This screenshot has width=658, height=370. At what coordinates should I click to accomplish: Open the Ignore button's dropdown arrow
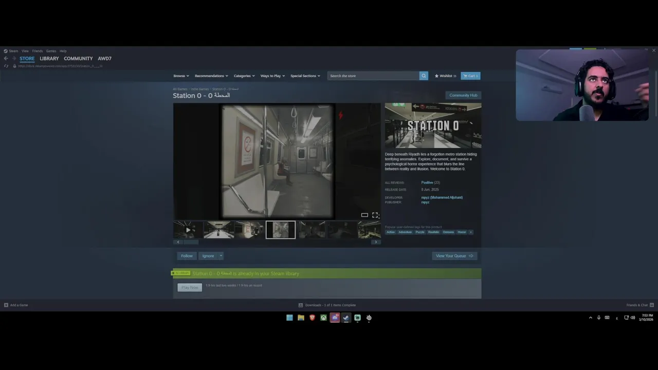coord(221,256)
